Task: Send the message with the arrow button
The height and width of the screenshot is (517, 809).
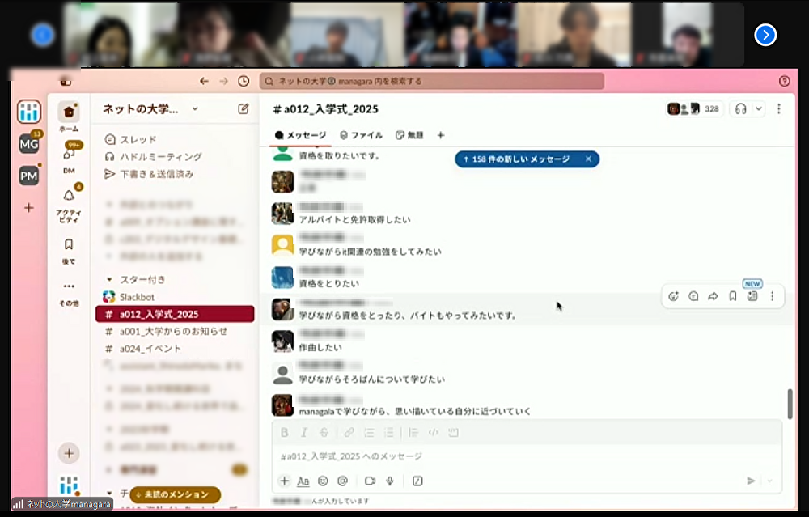Action: [x=751, y=481]
